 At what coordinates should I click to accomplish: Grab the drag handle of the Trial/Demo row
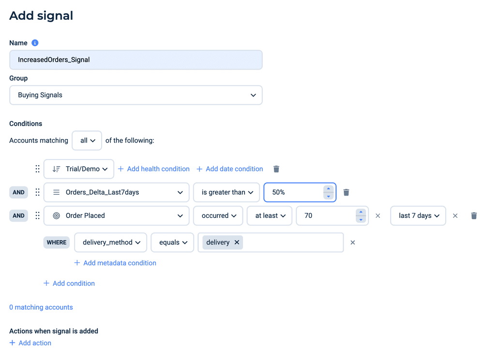coord(37,169)
